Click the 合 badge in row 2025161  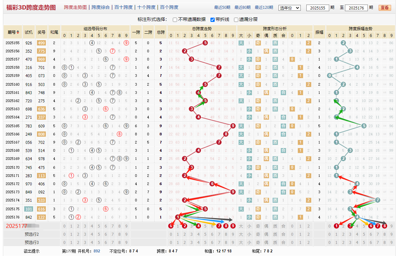coord(283,93)
